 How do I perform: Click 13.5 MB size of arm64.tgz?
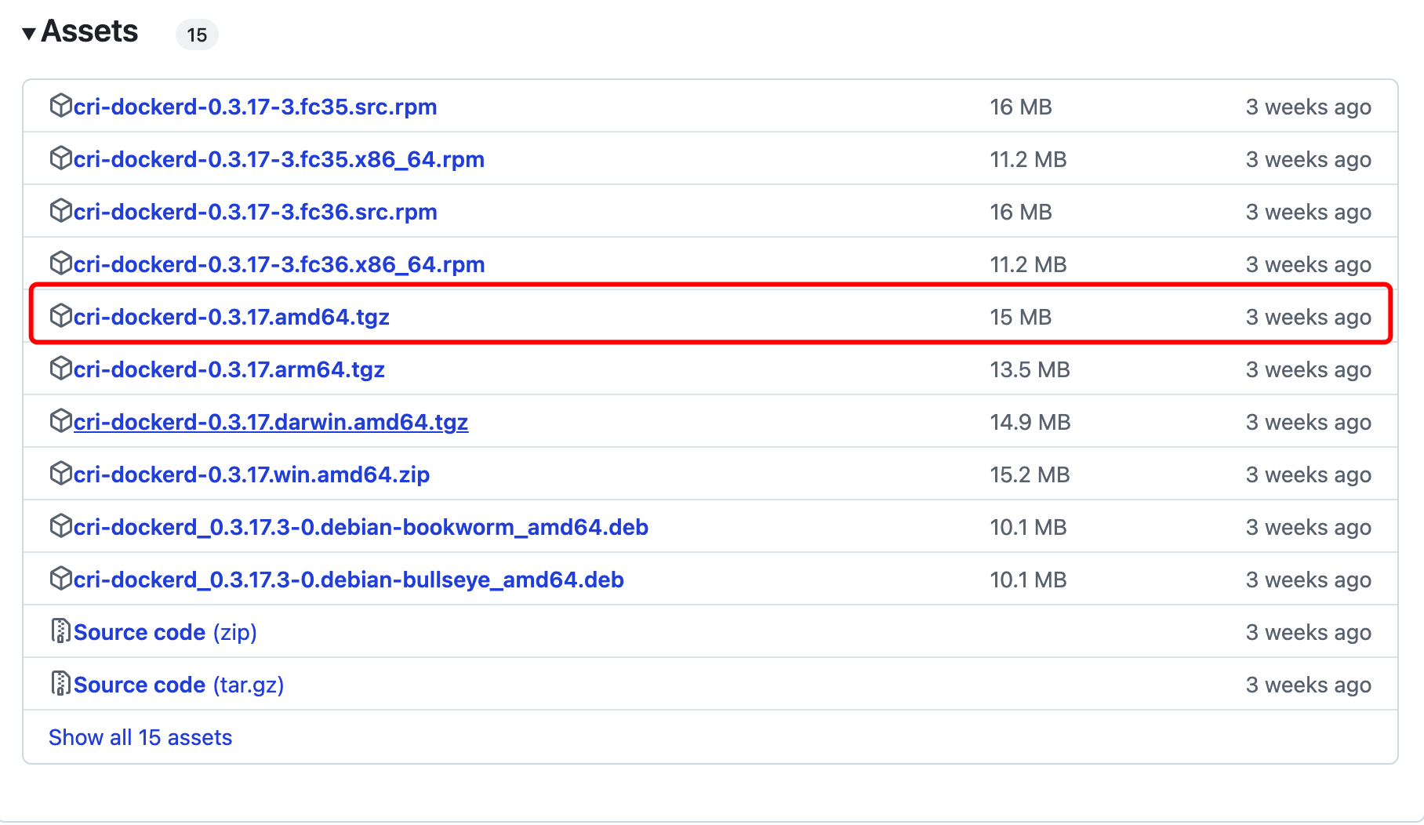point(1030,369)
